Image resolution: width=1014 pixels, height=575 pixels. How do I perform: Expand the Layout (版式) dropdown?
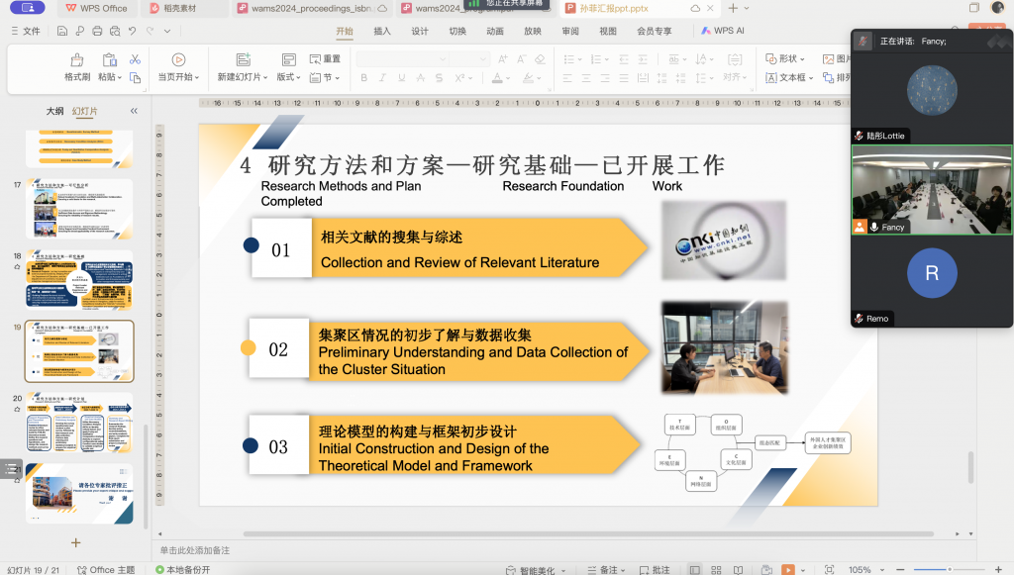point(289,77)
